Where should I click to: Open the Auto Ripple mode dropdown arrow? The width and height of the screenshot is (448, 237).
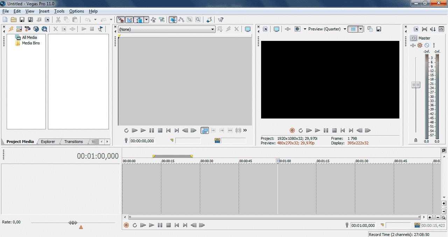pos(146,20)
